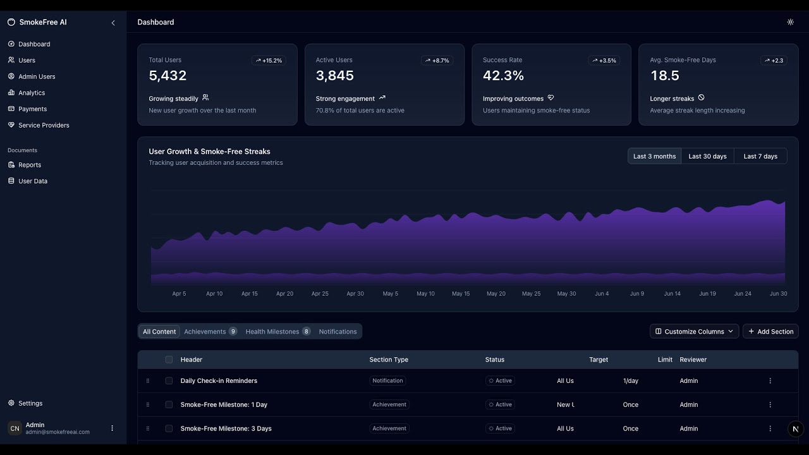
Task: Toggle the light/dark theme sun icon
Action: pos(790,22)
